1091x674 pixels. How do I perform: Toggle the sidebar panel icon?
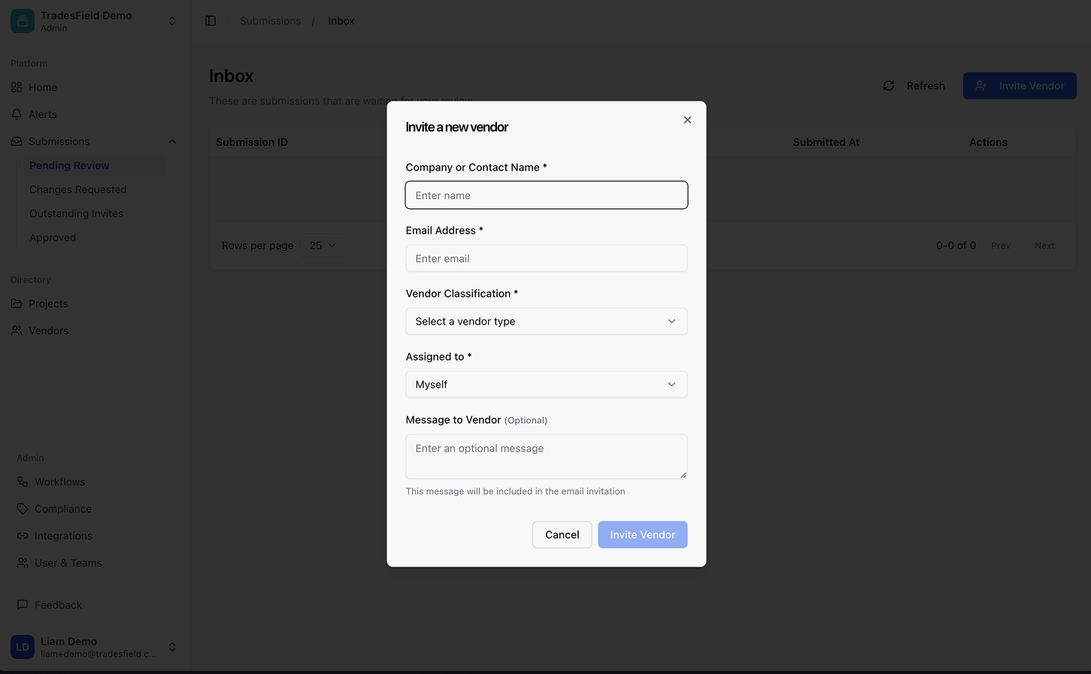click(x=211, y=21)
